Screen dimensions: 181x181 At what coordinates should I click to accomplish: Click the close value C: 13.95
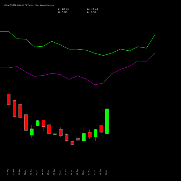pyautogui.click(x=63, y=9)
